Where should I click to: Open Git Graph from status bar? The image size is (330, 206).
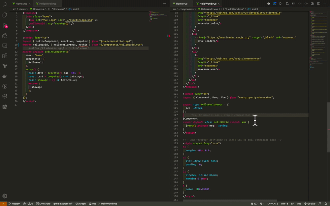tap(81, 204)
